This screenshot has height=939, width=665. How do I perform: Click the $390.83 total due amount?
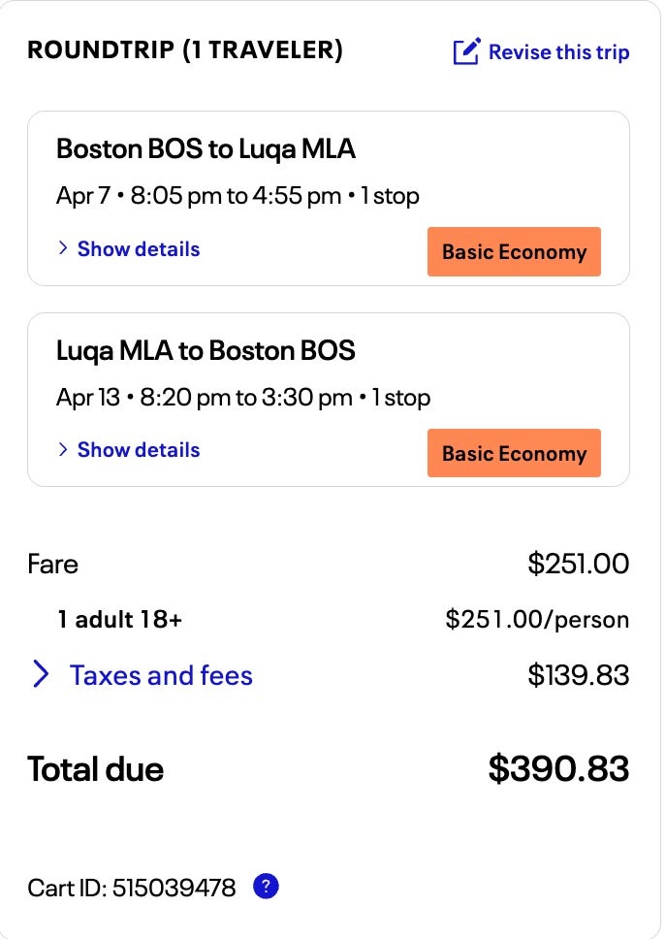558,768
